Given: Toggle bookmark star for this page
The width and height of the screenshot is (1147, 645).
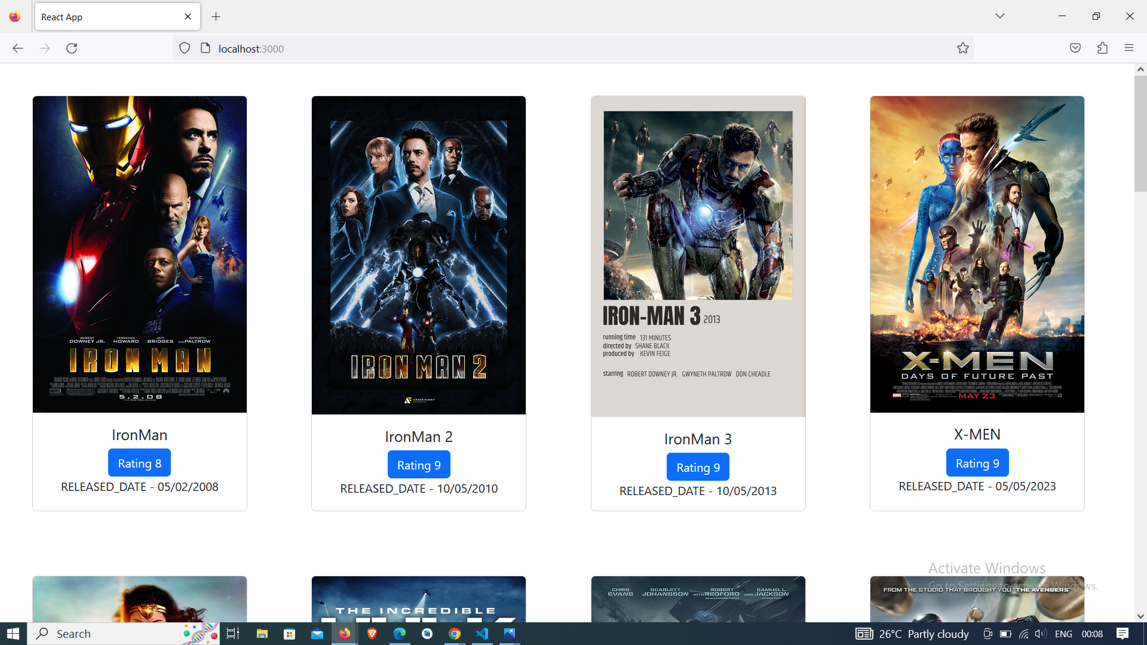Looking at the screenshot, I should [x=962, y=48].
